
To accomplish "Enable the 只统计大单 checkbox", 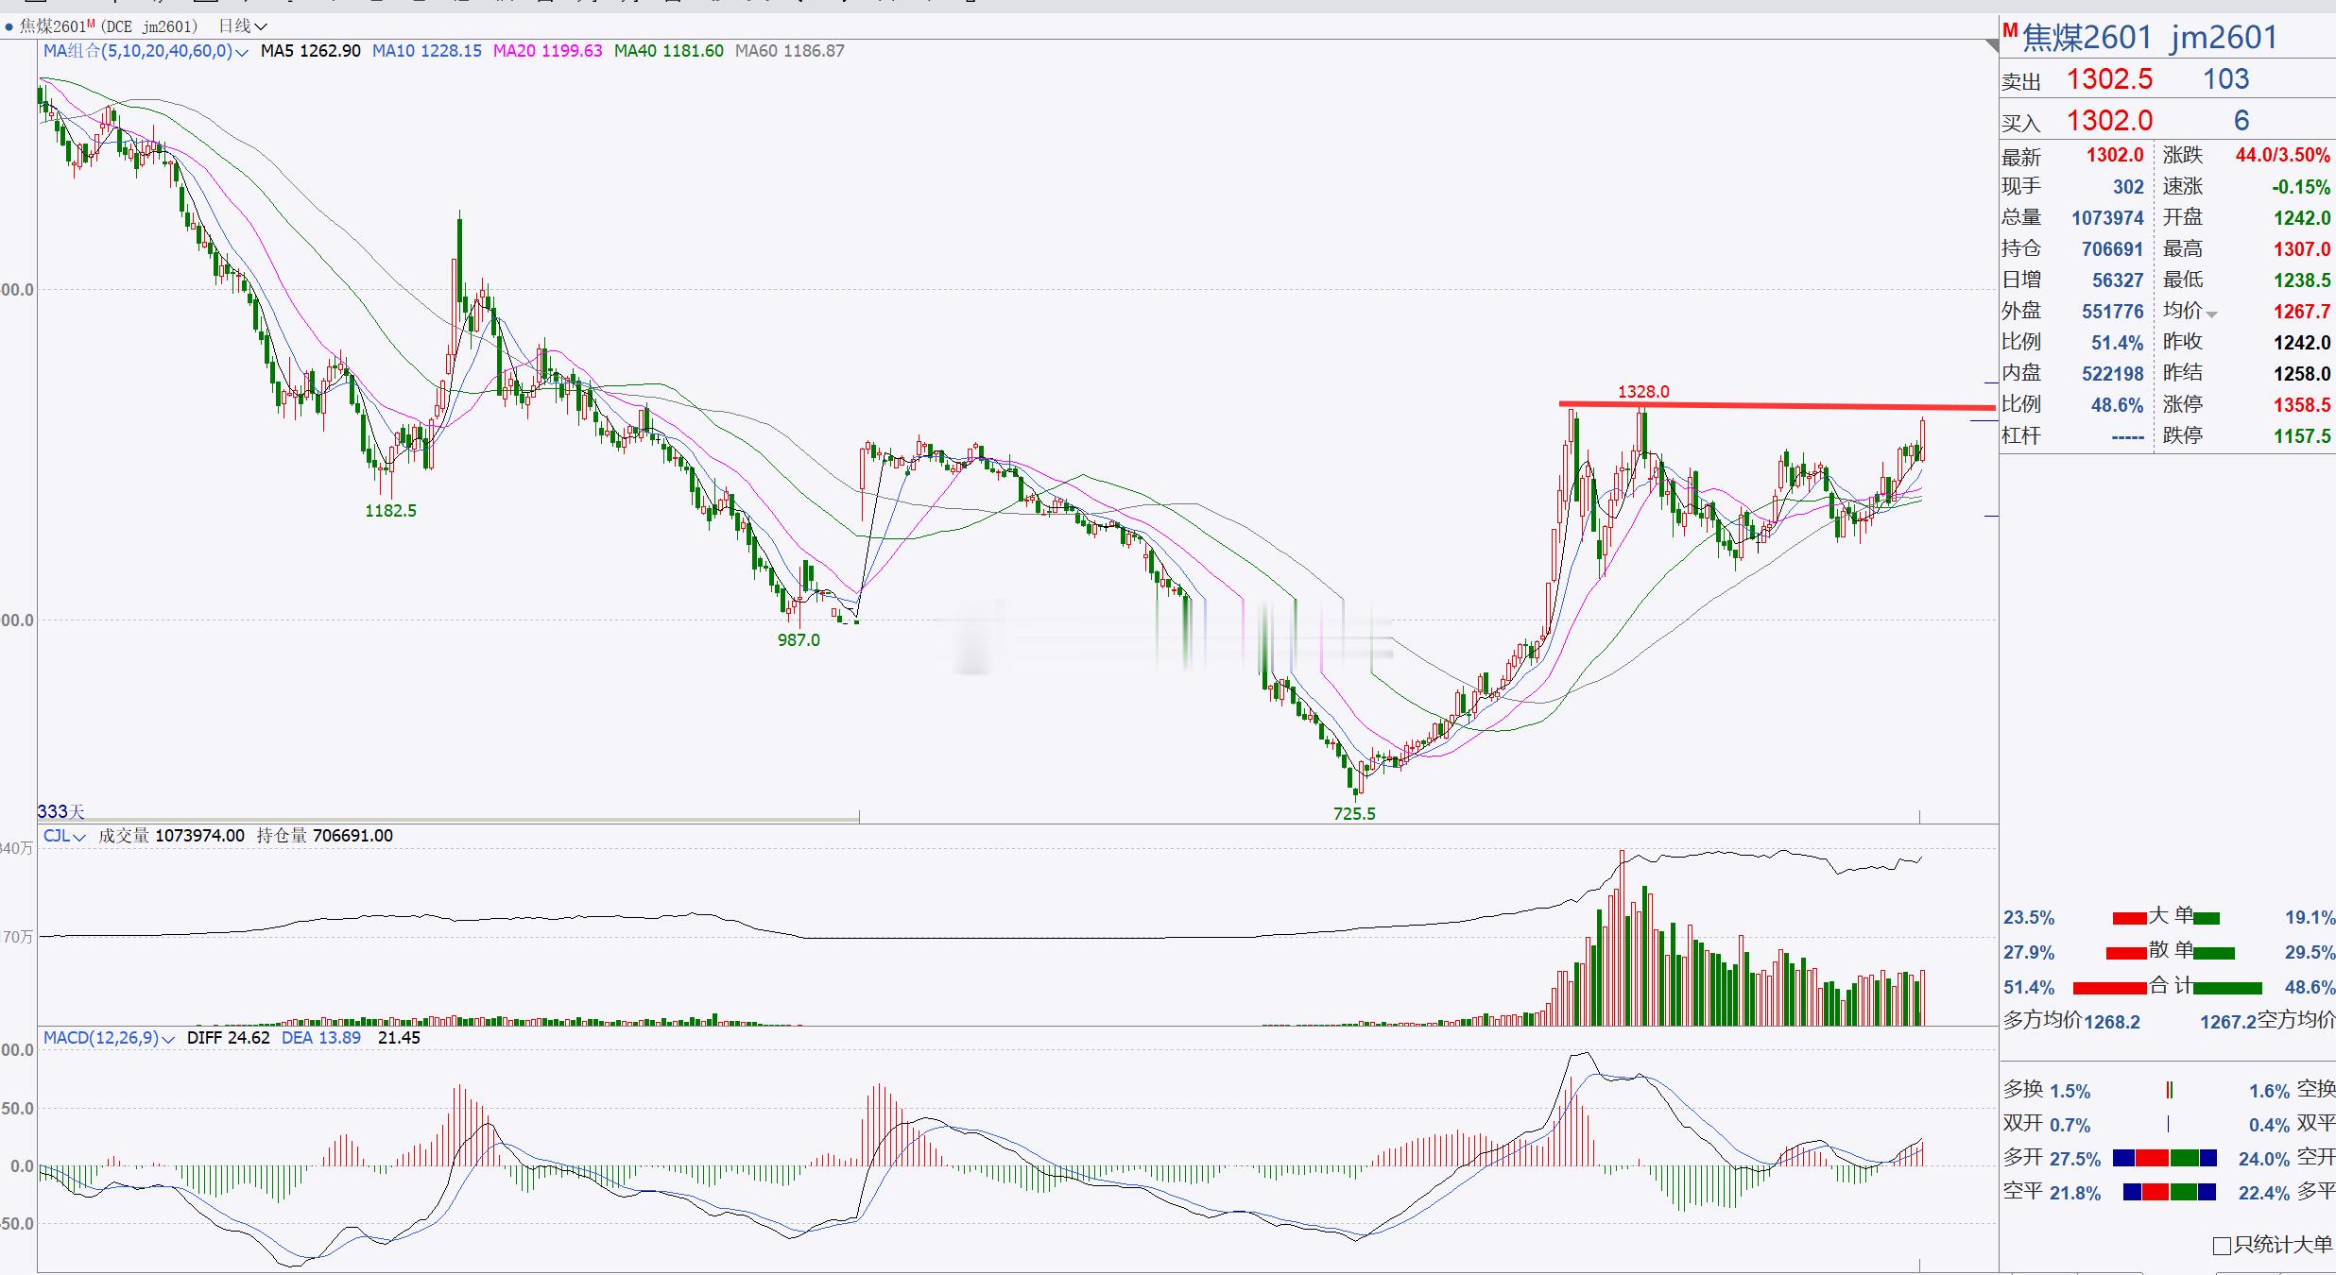I will 2223,1247.
